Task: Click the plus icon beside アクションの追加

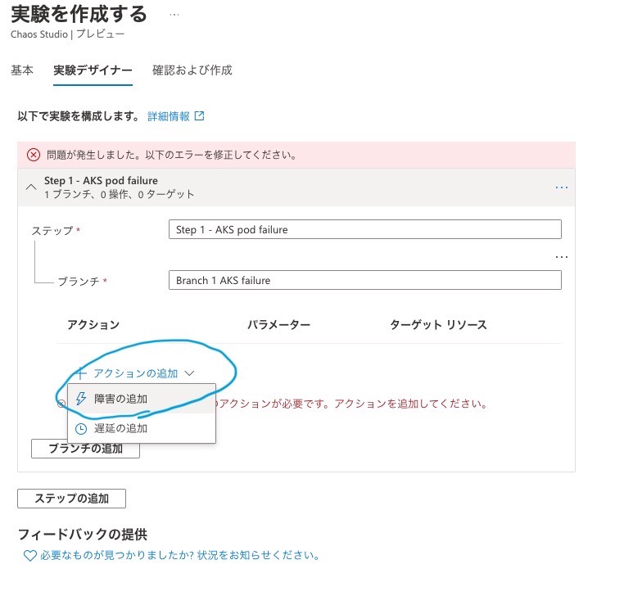Action: tap(81, 373)
